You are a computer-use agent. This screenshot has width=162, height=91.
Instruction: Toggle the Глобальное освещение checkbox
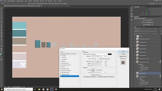point(100,59)
